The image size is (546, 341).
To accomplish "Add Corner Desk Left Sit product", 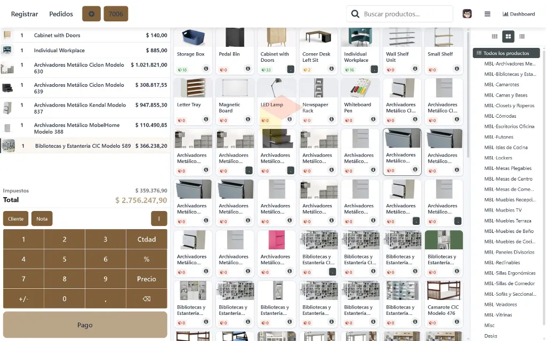I will click(x=318, y=51).
